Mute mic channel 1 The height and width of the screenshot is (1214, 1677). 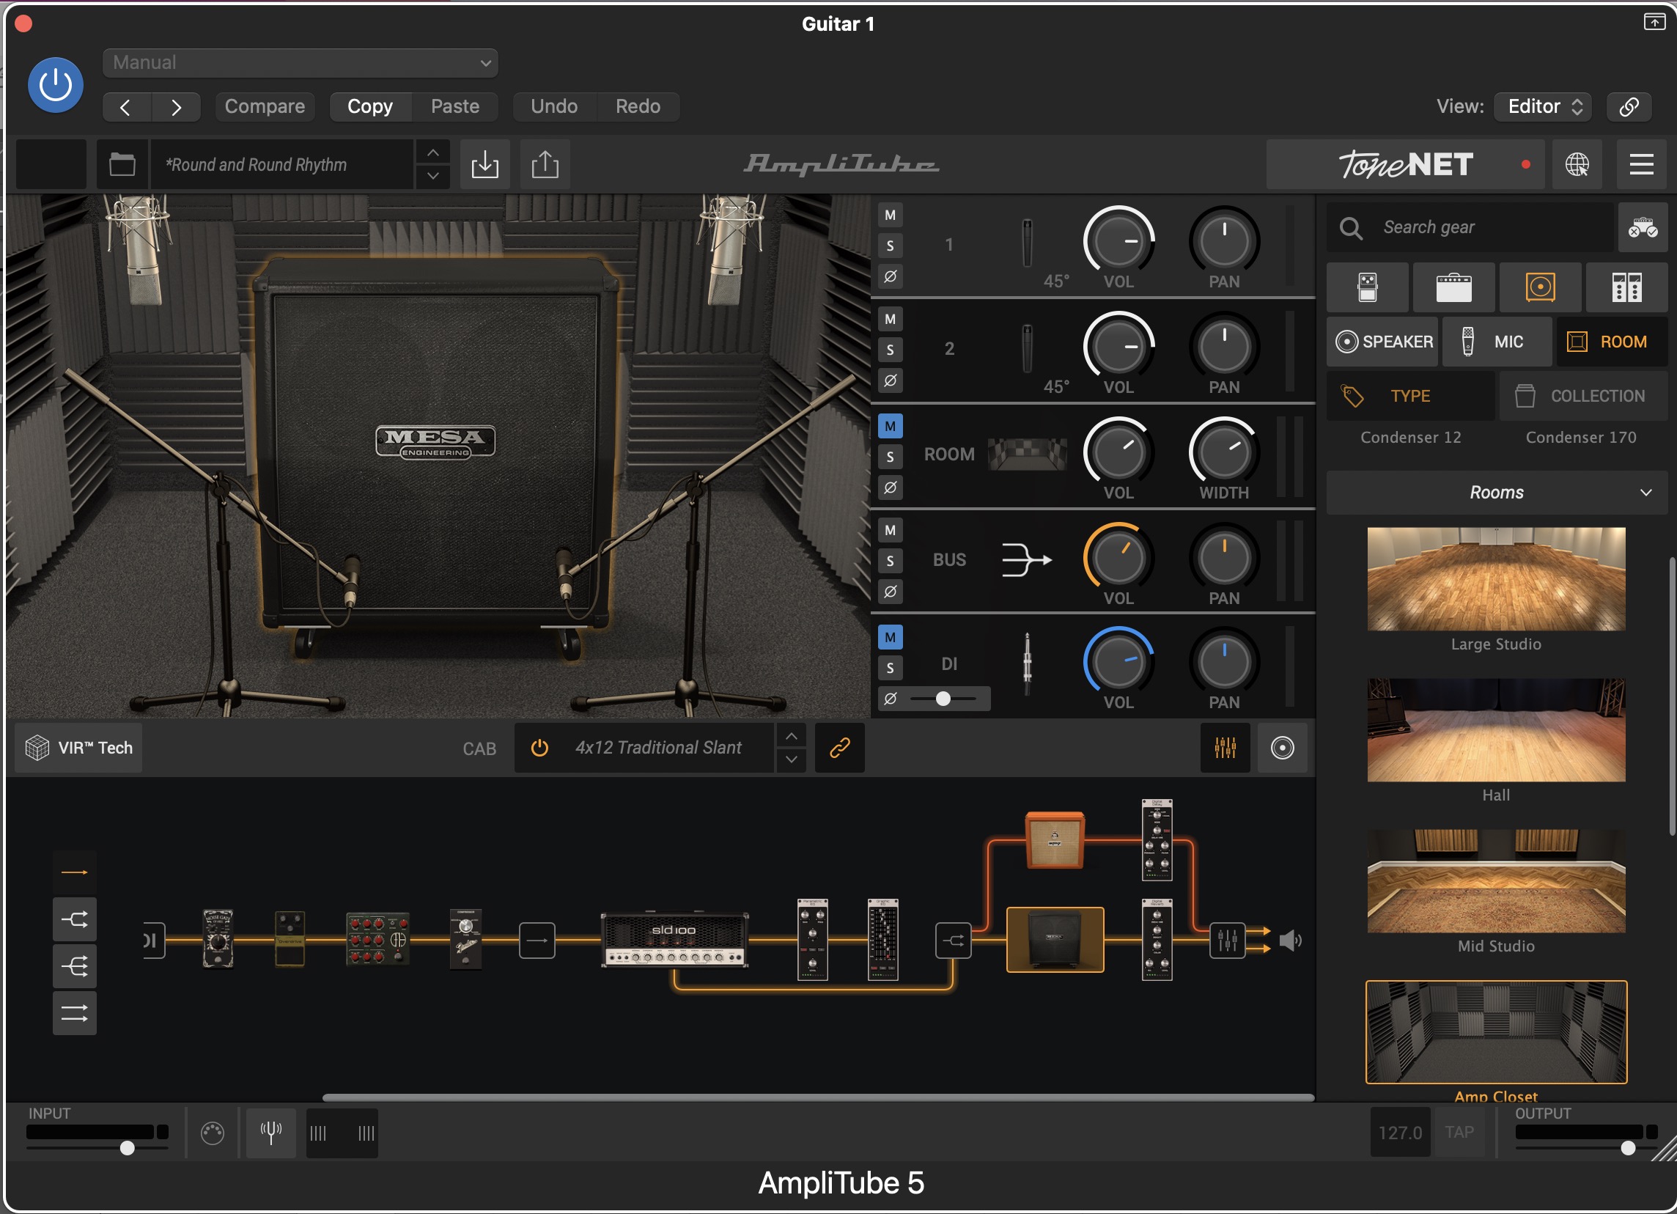891,215
